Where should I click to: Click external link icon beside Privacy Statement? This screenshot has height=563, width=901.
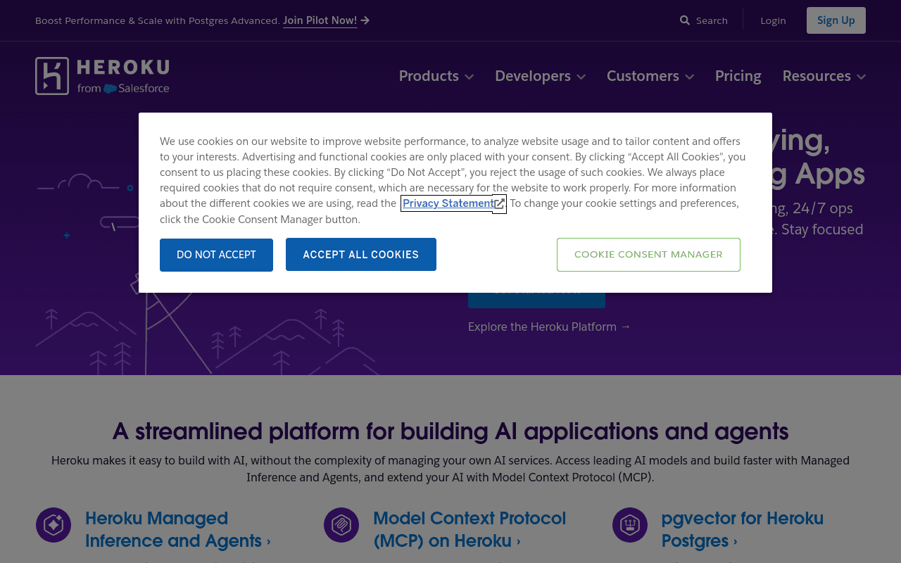point(499,204)
